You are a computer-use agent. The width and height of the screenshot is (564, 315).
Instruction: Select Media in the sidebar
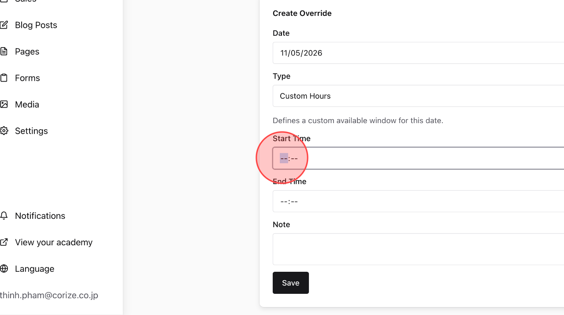tap(27, 105)
